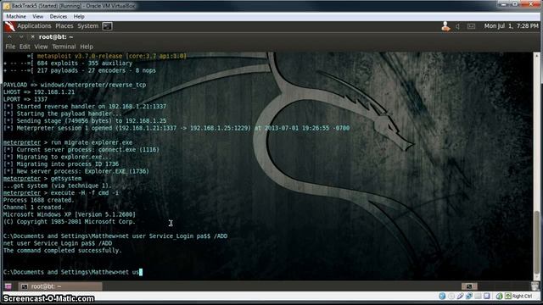Viewport: 543px width, 305px height.
Task: Click the scrollbar up arrow in terminal
Action: click(x=536, y=55)
